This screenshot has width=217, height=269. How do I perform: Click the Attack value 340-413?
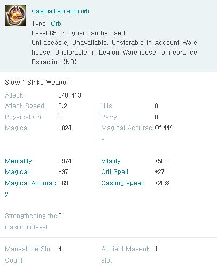coord(70,95)
